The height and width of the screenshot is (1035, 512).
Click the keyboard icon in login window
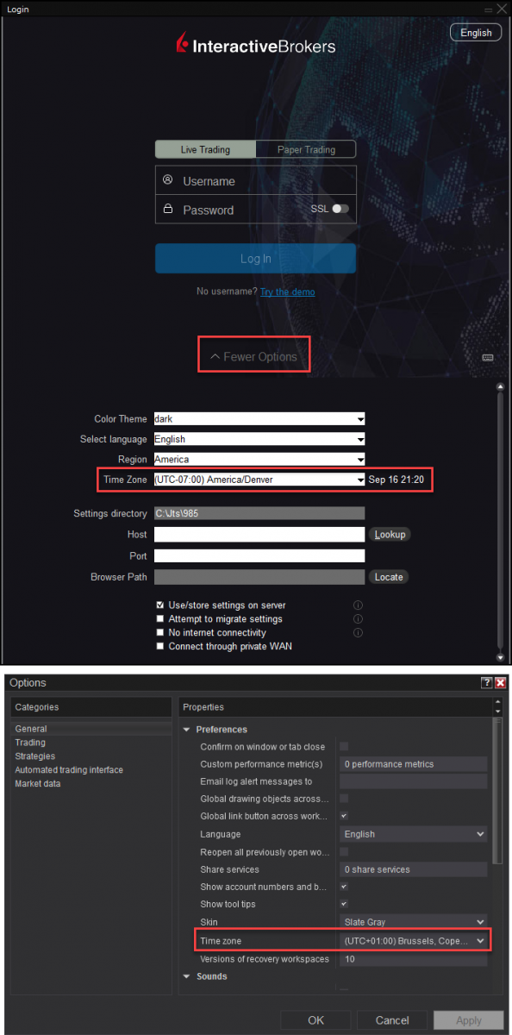(x=488, y=358)
